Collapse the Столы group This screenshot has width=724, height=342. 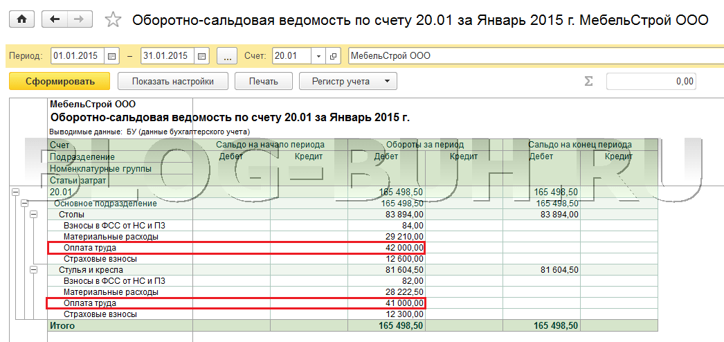pos(32,215)
